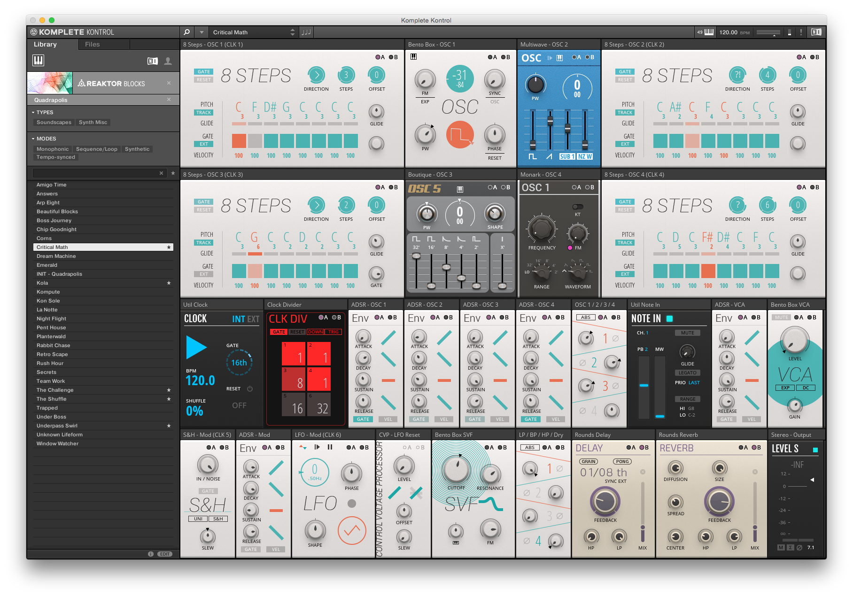Toggle KT switch on Monarch OSC 1
Screen dimensions: 853x597
point(578,207)
